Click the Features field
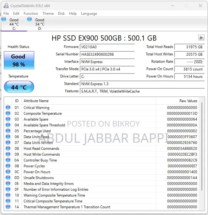Viewport: 208px width, 215px height. click(142, 91)
